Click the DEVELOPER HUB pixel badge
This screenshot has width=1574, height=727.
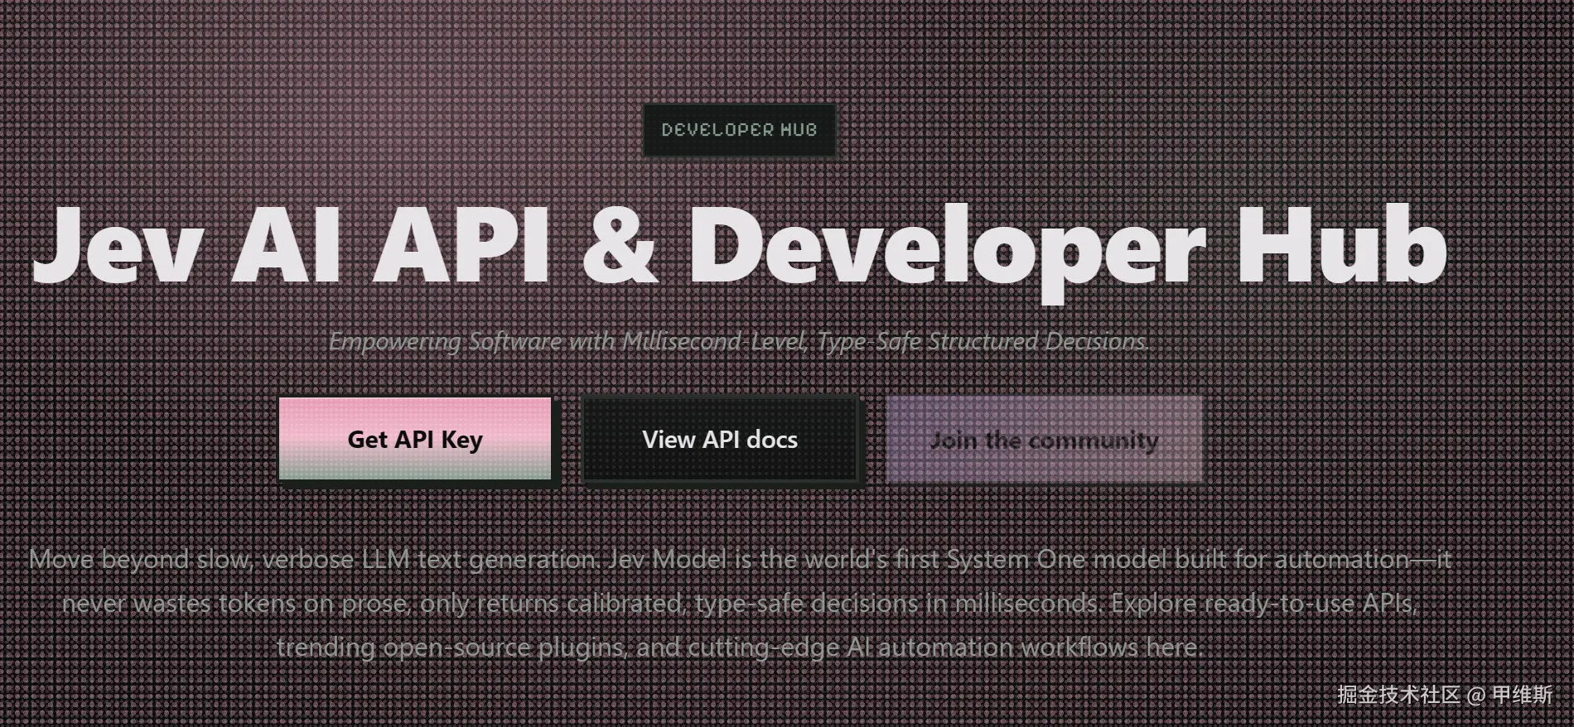(740, 129)
